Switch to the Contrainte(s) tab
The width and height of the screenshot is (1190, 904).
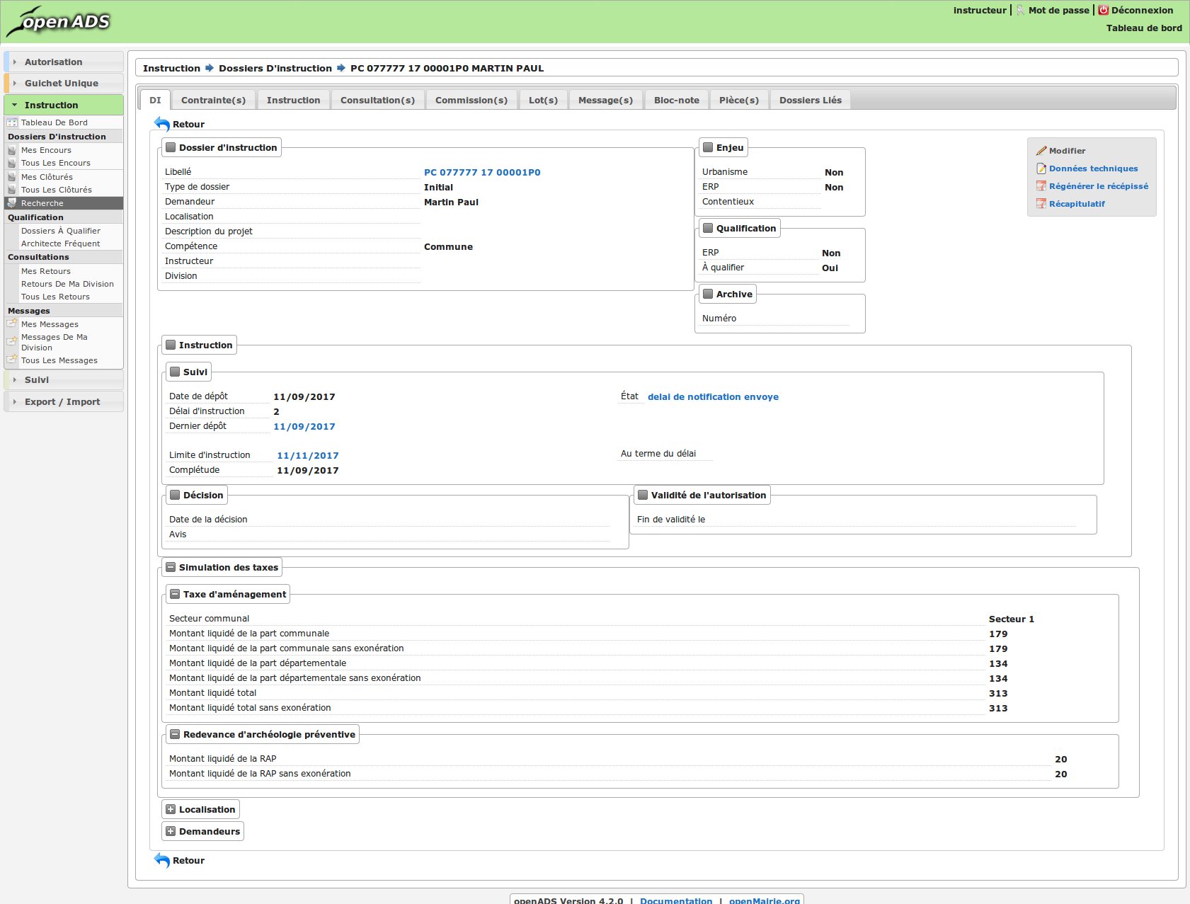(x=214, y=101)
